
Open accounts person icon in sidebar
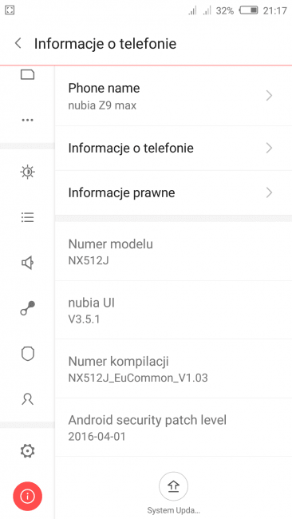(x=27, y=399)
